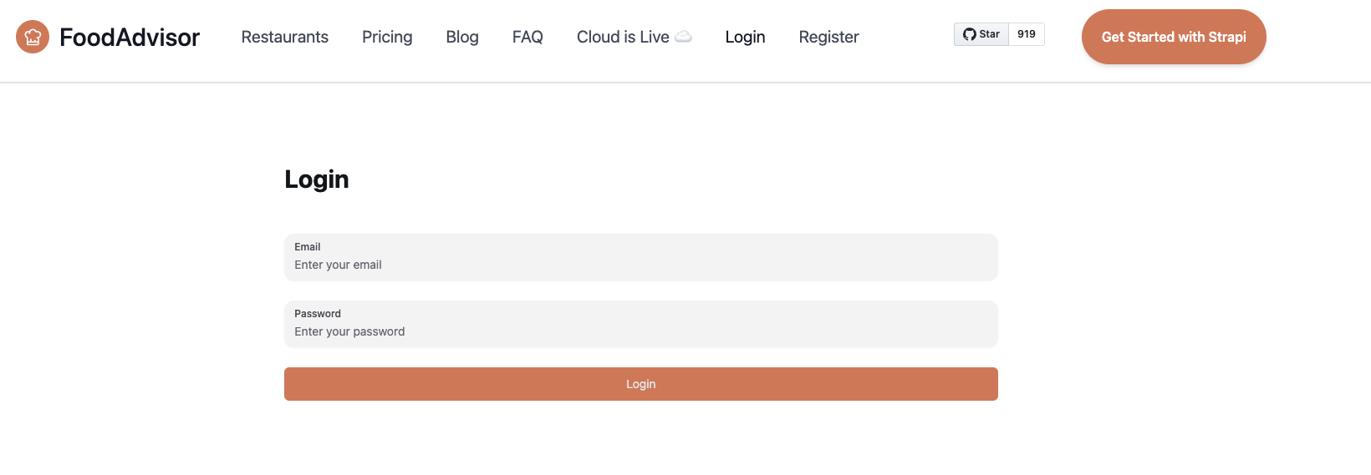This screenshot has height=475, width=1371.
Task: Click the Password field label
Action: pyautogui.click(x=318, y=314)
